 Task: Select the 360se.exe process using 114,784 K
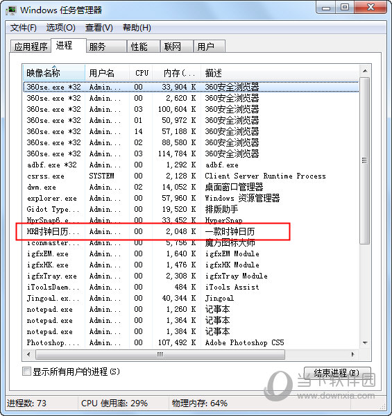191,154
